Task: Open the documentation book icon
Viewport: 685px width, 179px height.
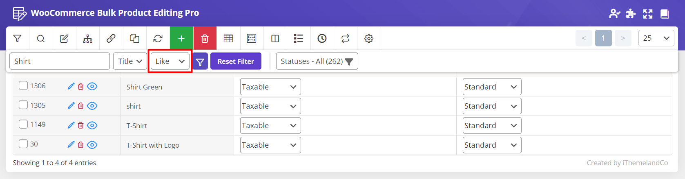Action: [665, 14]
